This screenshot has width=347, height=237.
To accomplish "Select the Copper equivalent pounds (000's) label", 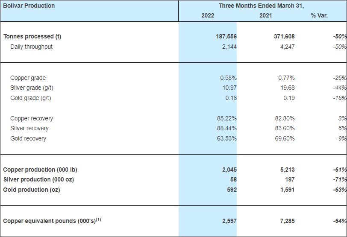I will point(52,221).
